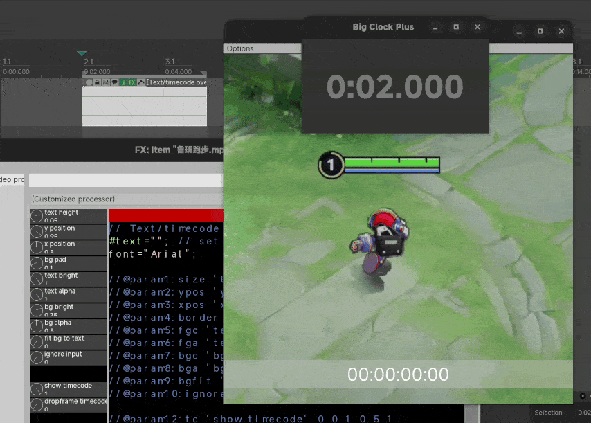Click the 1.1 measure marker on the ruler
The width and height of the screenshot is (591, 423).
(x=7, y=62)
